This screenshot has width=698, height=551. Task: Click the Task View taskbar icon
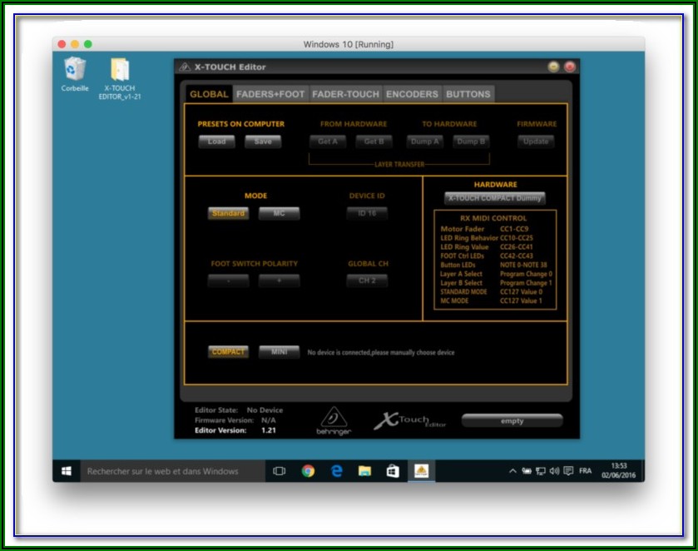[280, 471]
